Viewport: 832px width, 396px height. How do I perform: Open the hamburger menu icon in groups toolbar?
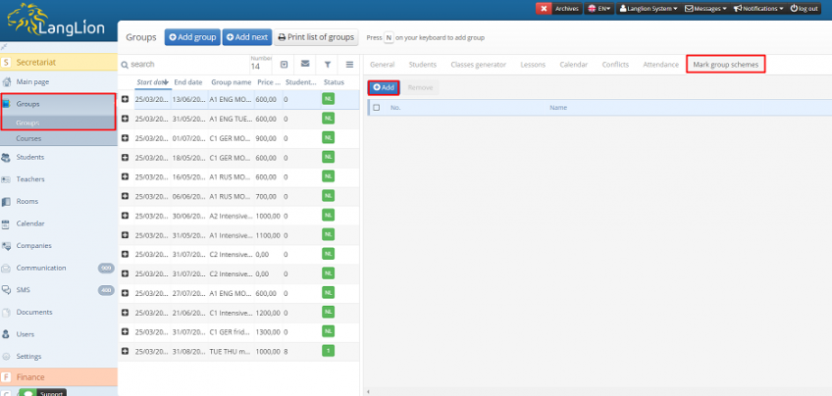click(349, 64)
